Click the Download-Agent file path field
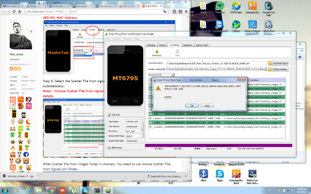 (x=216, y=63)
